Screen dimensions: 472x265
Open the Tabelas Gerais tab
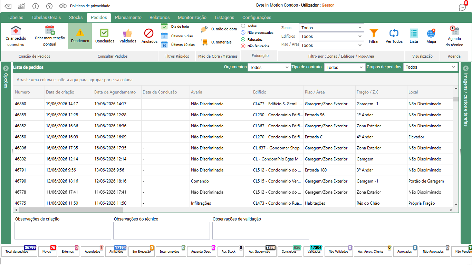tap(46, 18)
